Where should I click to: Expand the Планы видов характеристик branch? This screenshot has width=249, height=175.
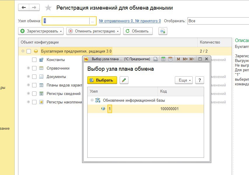(x=28, y=85)
